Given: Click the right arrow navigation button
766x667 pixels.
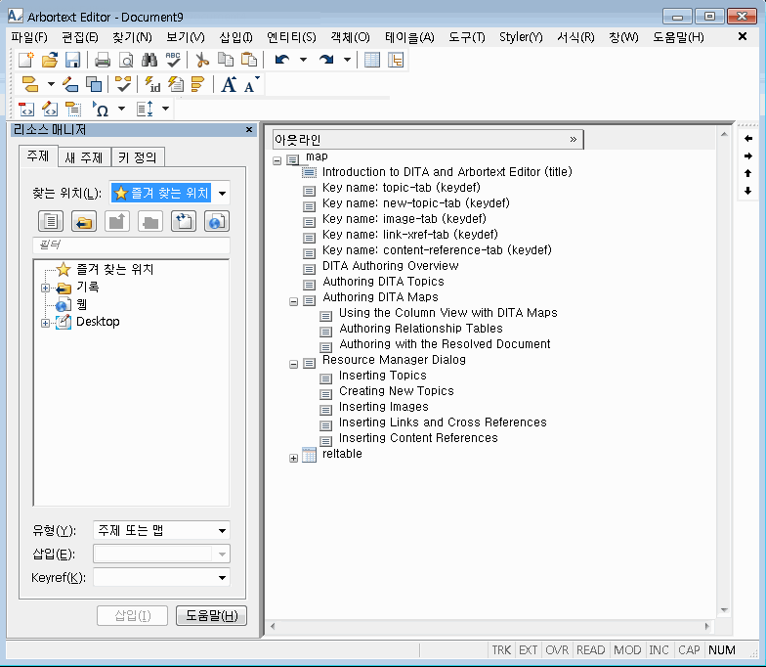Looking at the screenshot, I should [x=748, y=156].
